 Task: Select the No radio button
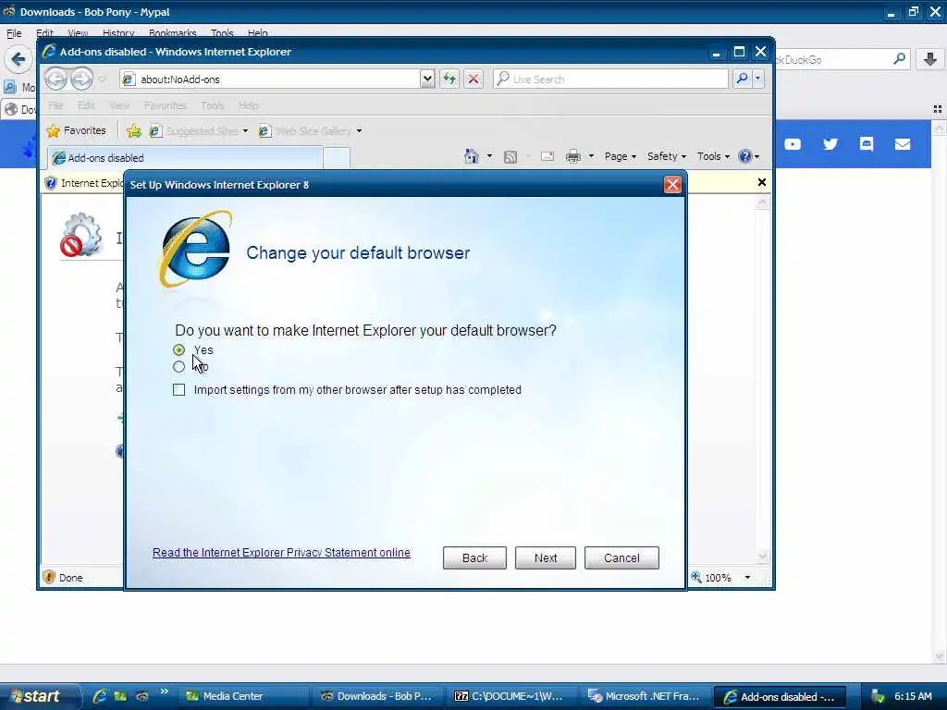178,366
